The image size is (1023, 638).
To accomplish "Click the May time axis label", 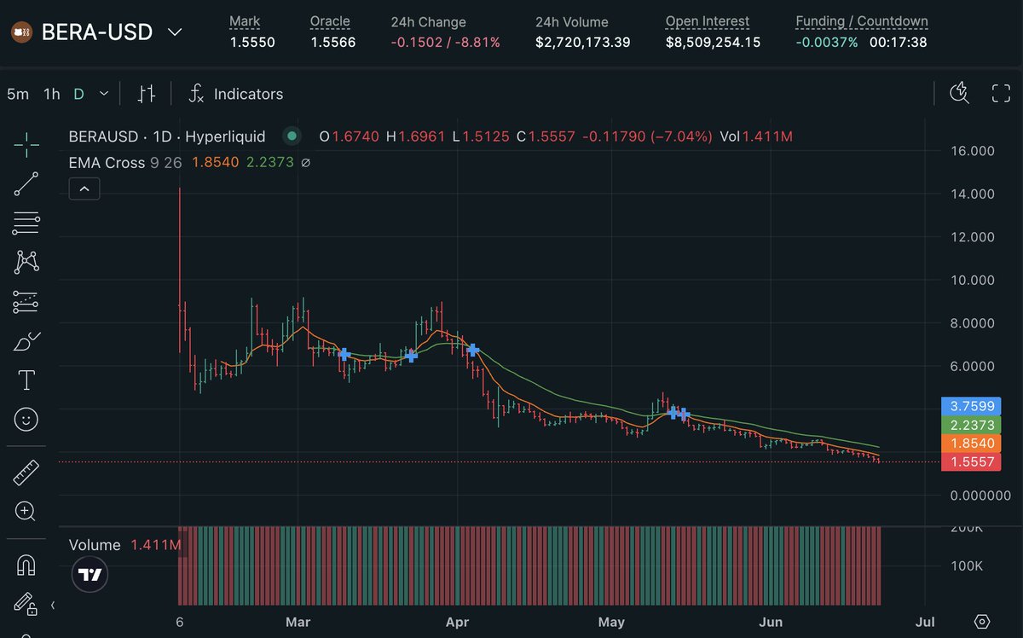I will pos(611,622).
